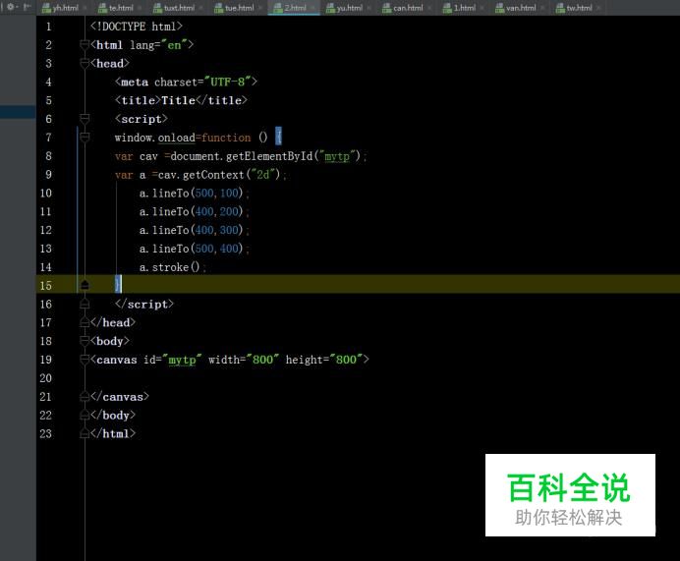
Task: Click the word Title inside the title tag
Action: click(178, 100)
